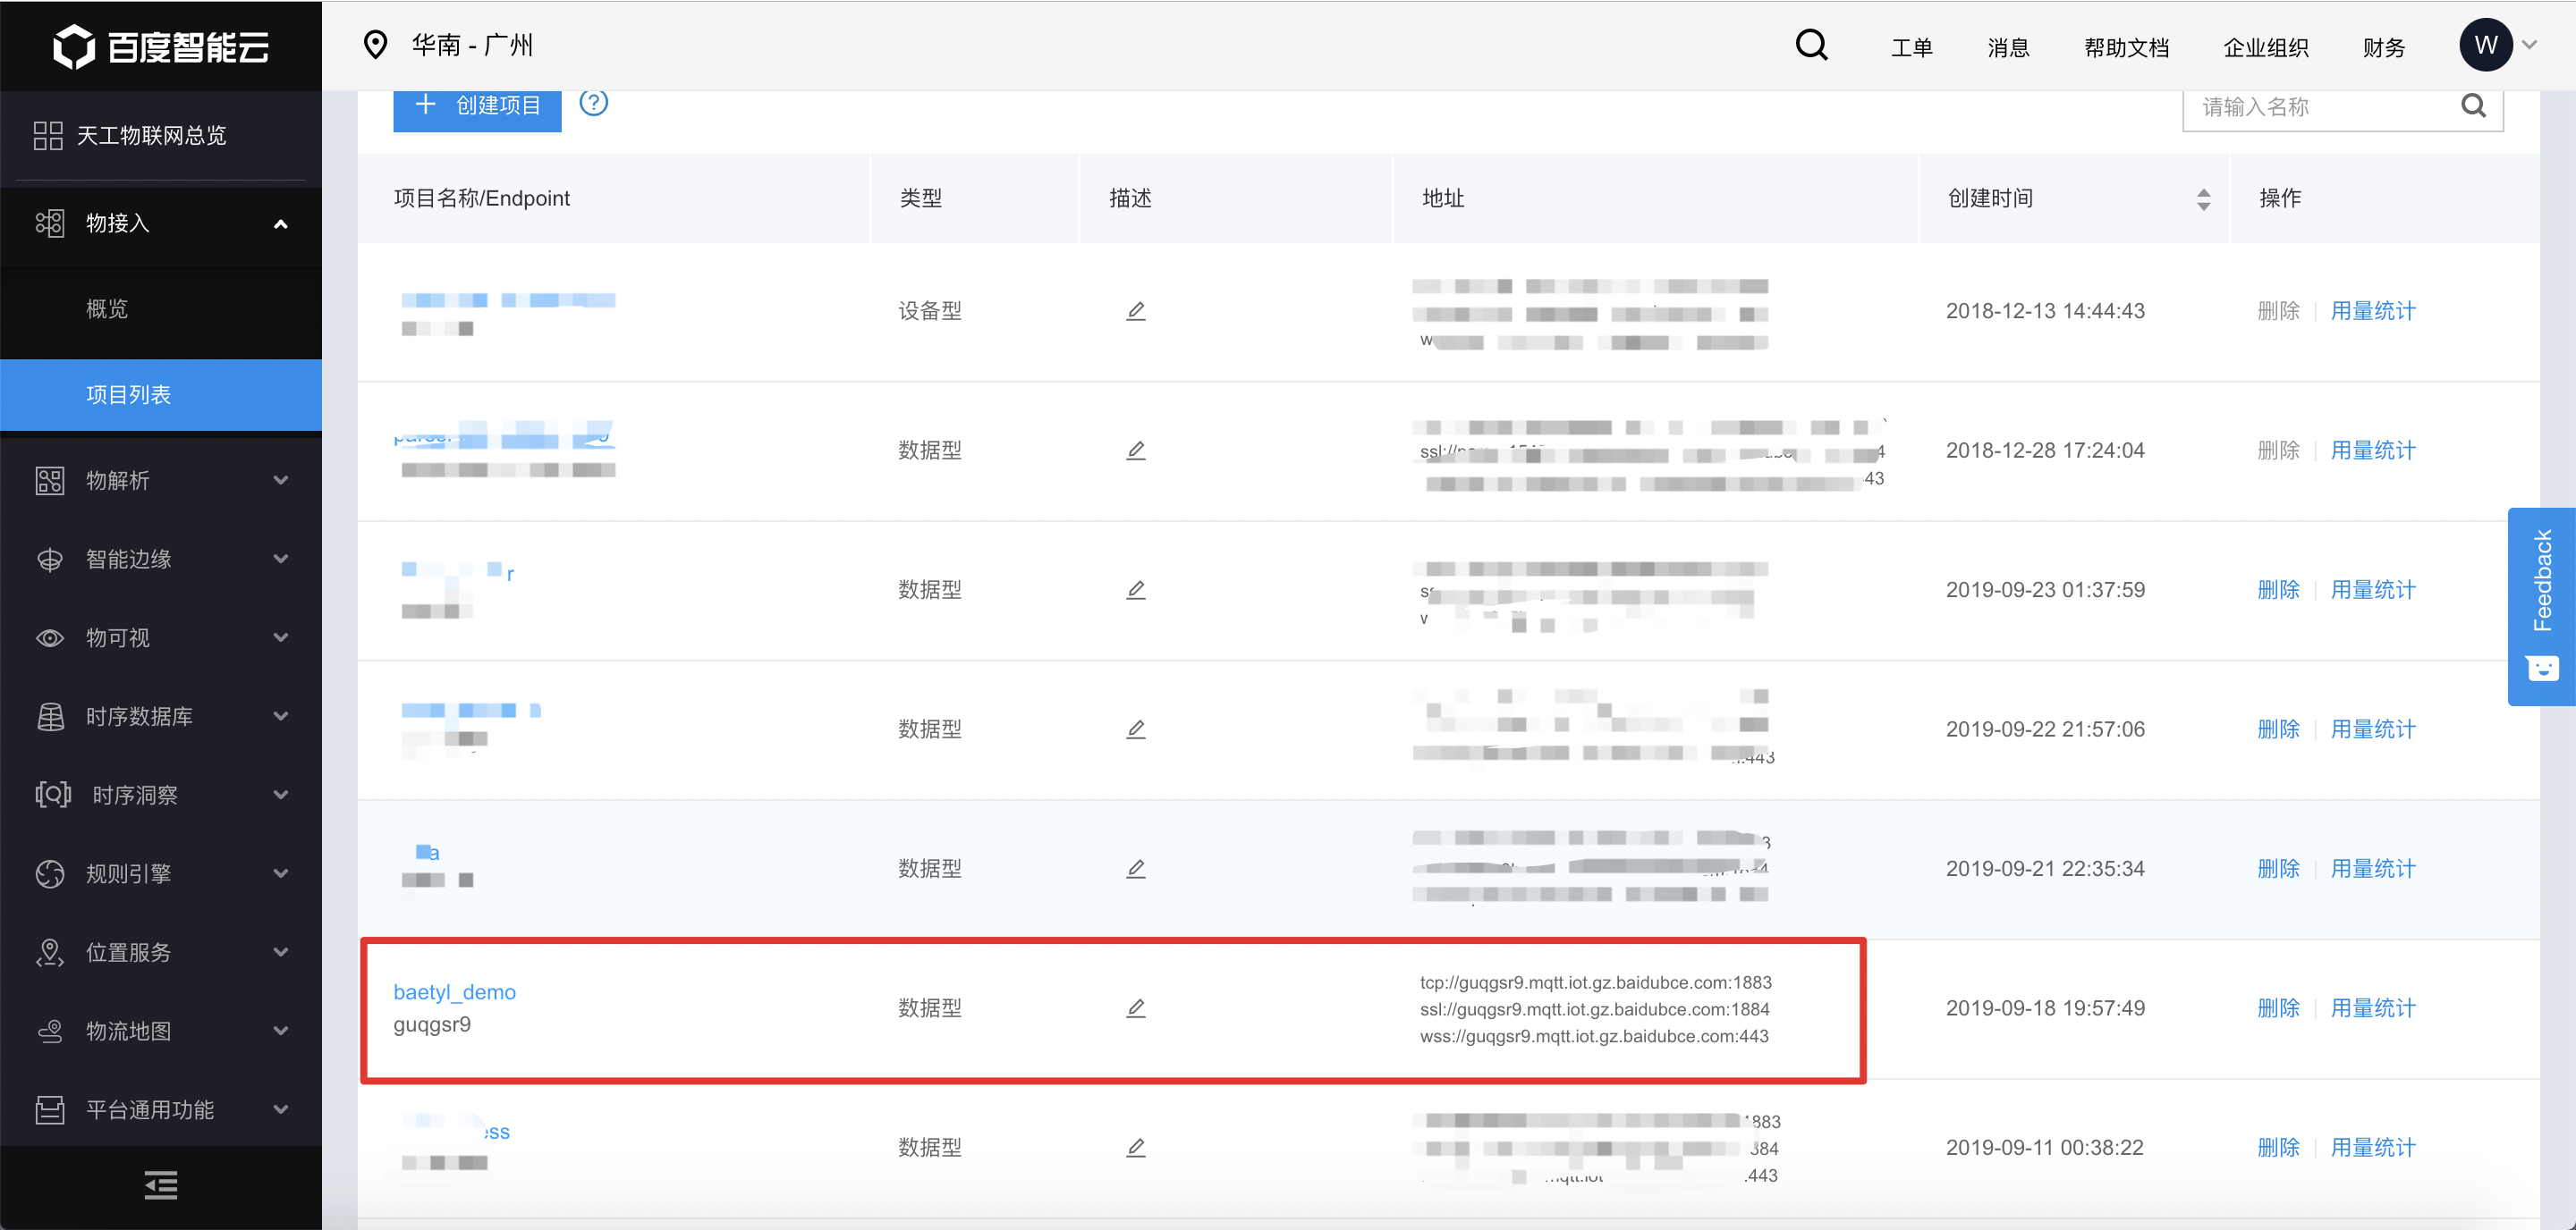Open 财务 in the top menu

(x=2383, y=47)
